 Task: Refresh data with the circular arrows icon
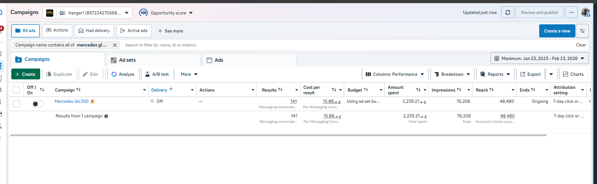click(507, 13)
